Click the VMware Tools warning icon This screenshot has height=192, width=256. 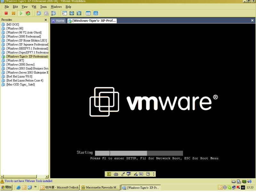[2, 181]
